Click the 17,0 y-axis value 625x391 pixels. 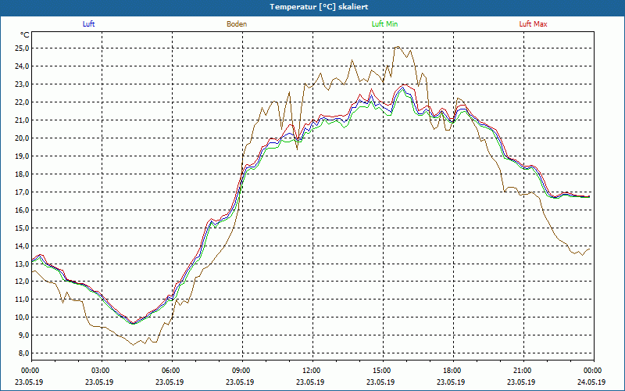point(23,192)
